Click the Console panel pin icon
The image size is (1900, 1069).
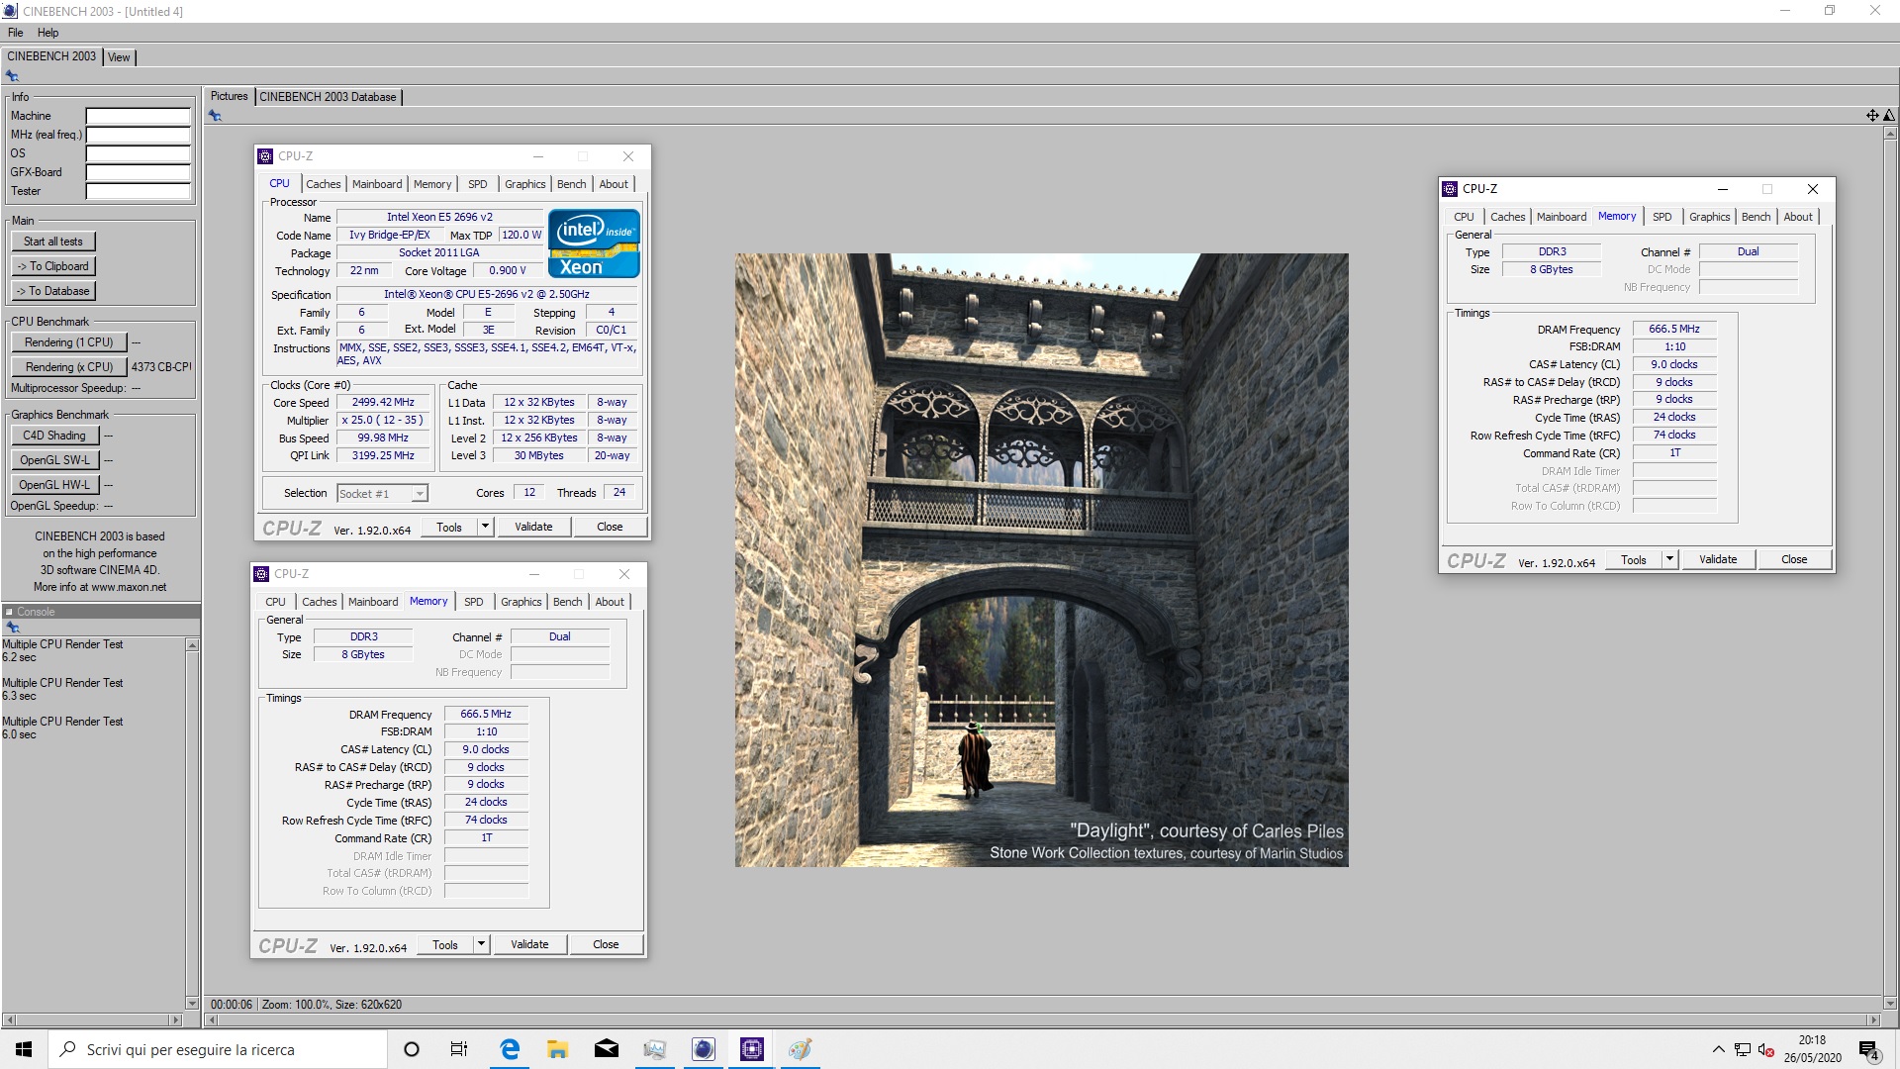click(13, 628)
